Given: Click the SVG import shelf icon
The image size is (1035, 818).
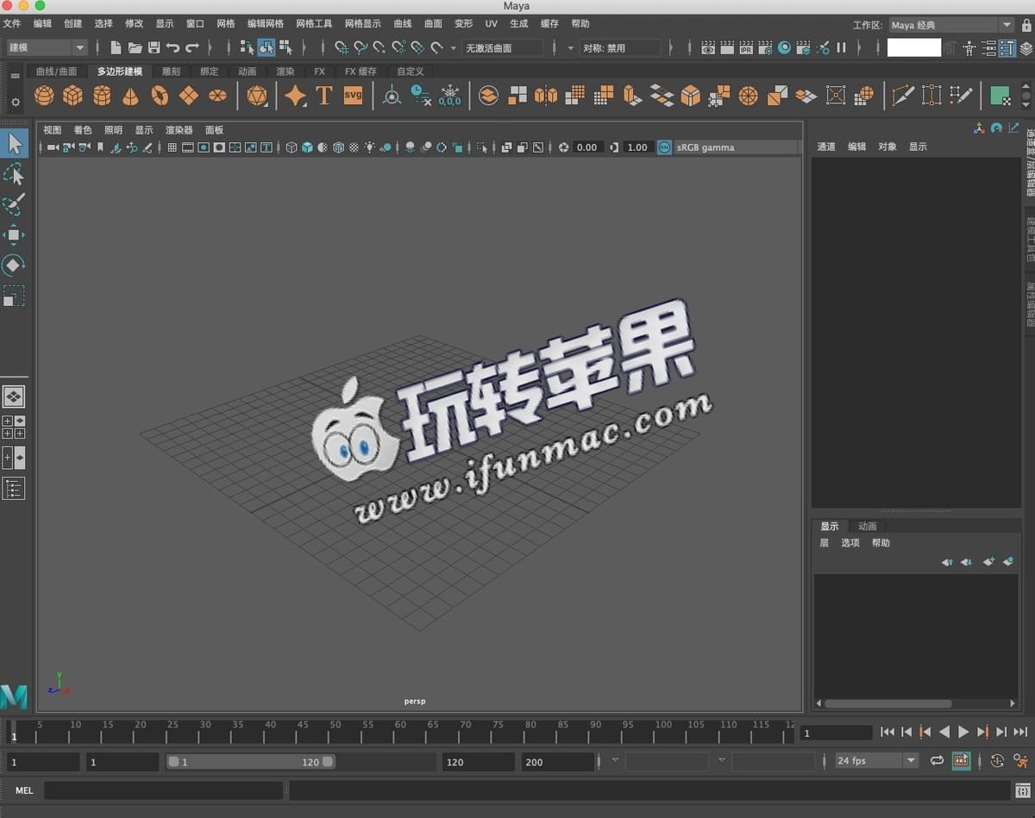Looking at the screenshot, I should [354, 96].
